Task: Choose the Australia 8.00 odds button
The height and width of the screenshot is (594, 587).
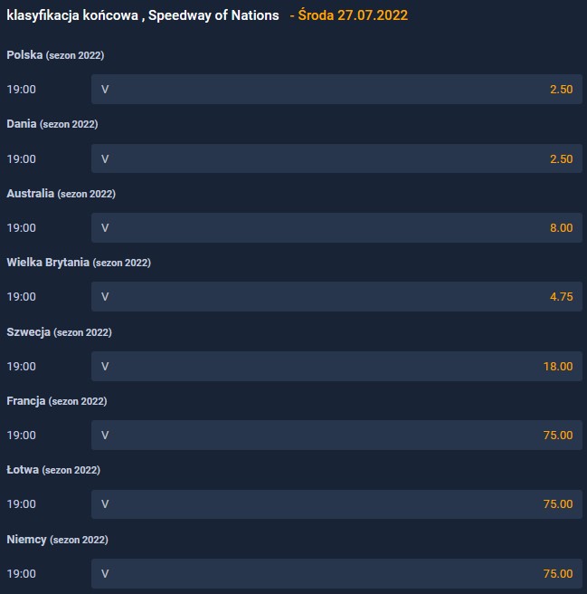Action: 336,227
